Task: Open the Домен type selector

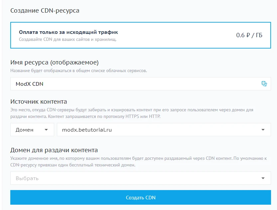Action: [32, 130]
